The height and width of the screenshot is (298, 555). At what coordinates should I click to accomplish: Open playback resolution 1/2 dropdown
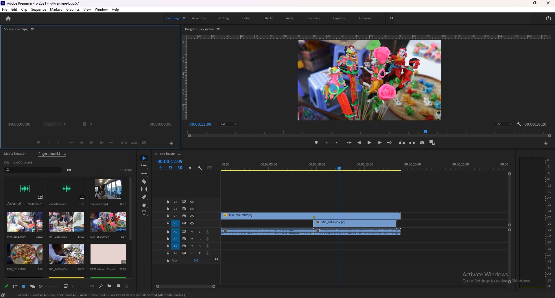[x=504, y=124]
